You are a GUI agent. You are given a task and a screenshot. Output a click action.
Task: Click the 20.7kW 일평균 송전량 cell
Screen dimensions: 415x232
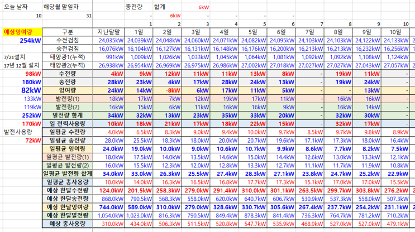tap(252, 141)
